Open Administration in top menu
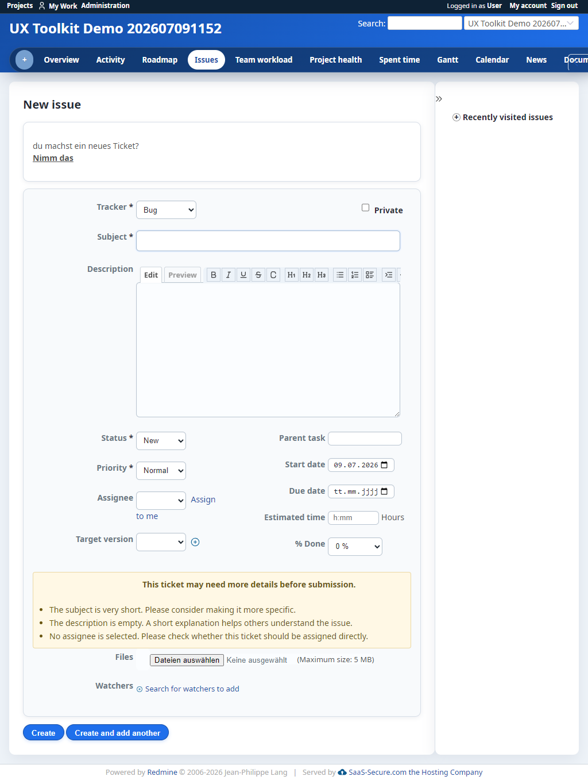Screen dimensions: 588x780 click(x=105, y=6)
